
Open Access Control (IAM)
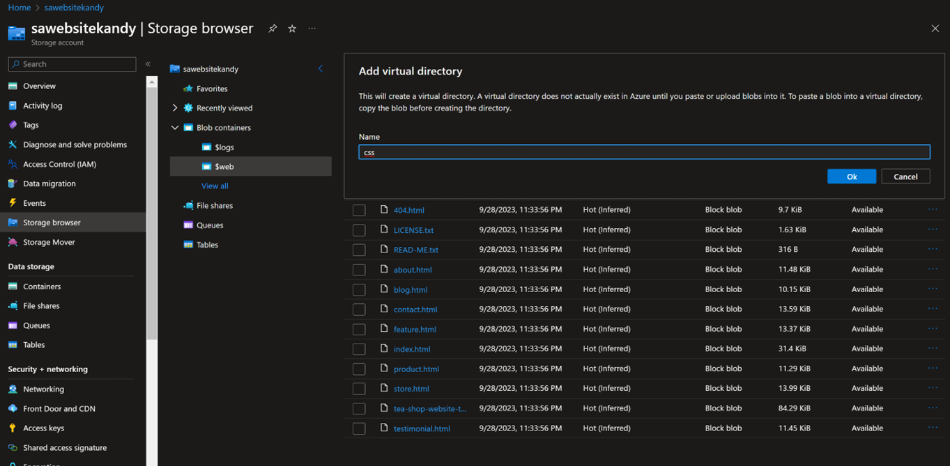59,164
